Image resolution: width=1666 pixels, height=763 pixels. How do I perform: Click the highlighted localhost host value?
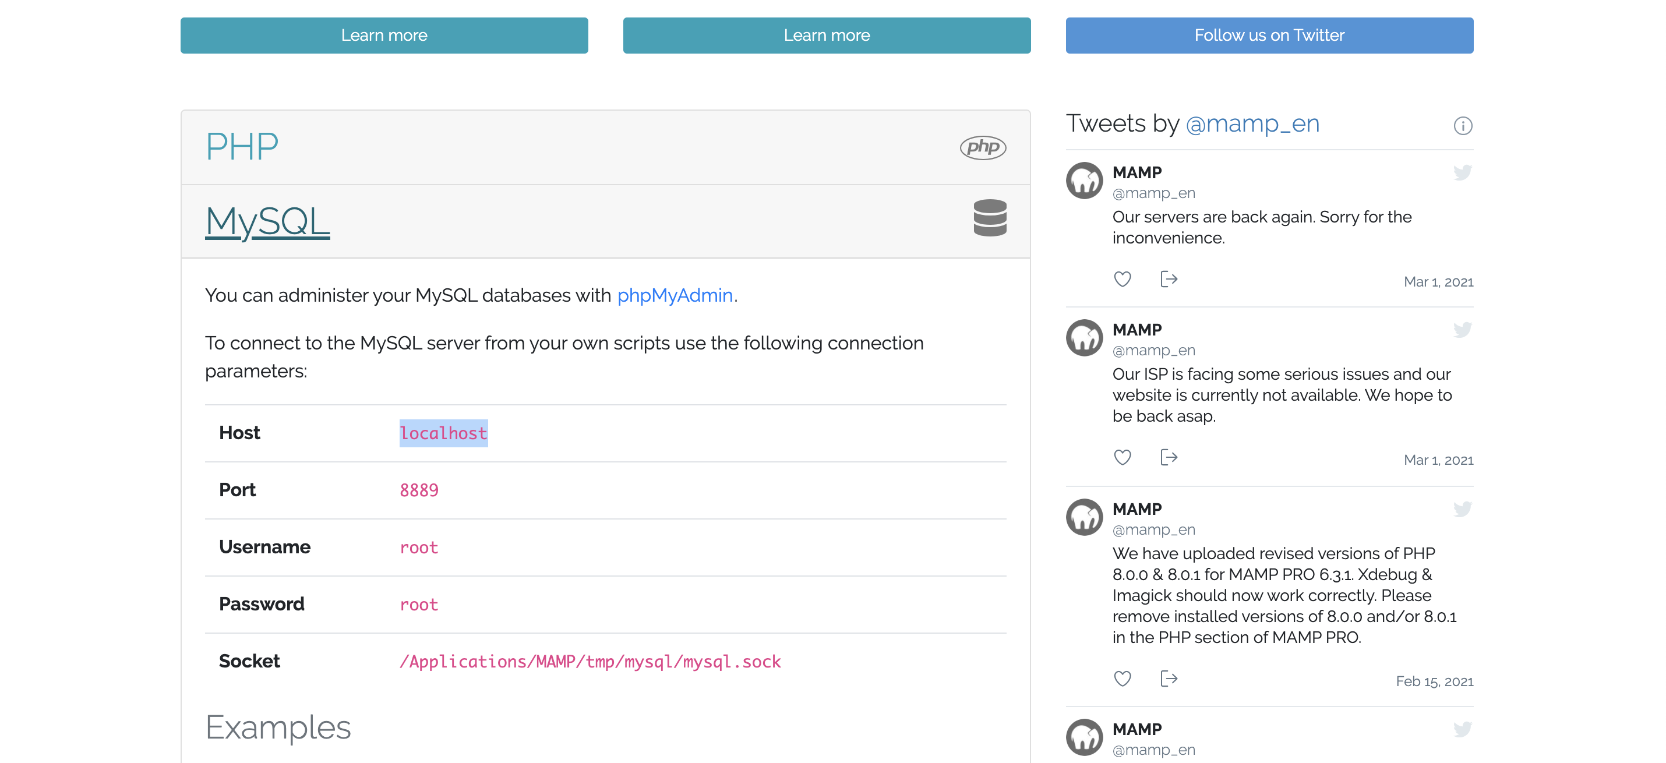[444, 433]
